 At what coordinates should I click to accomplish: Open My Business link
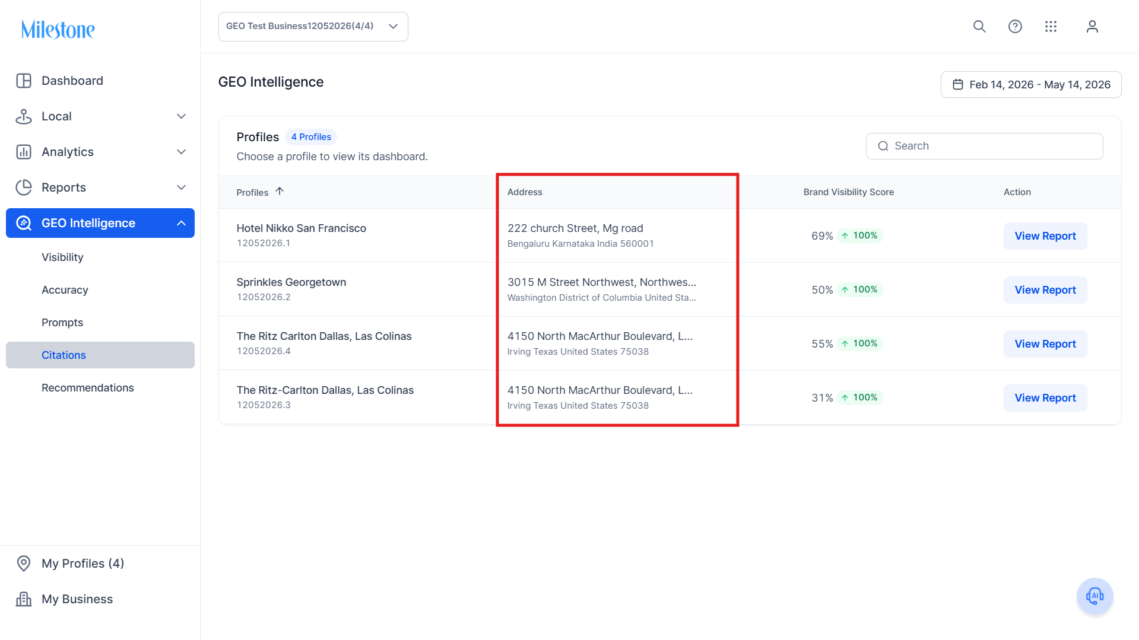[x=77, y=599]
